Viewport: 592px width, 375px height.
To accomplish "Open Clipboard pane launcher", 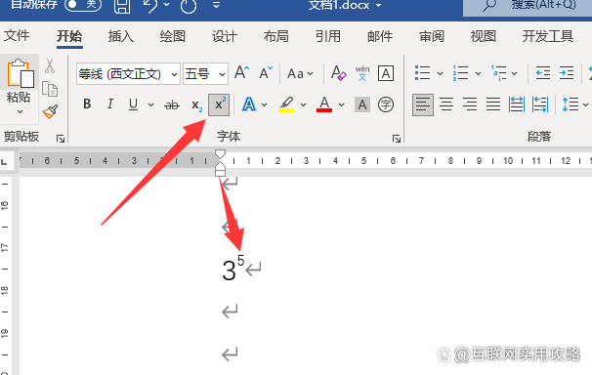I will [61, 139].
